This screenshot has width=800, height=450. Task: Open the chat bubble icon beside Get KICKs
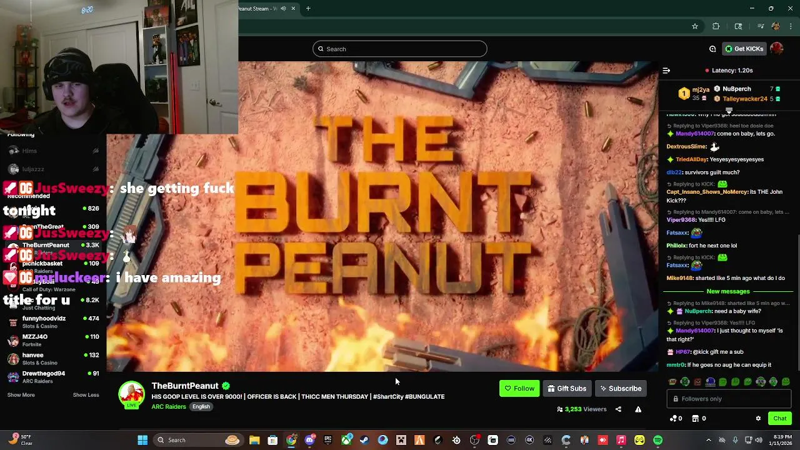pyautogui.click(x=712, y=49)
